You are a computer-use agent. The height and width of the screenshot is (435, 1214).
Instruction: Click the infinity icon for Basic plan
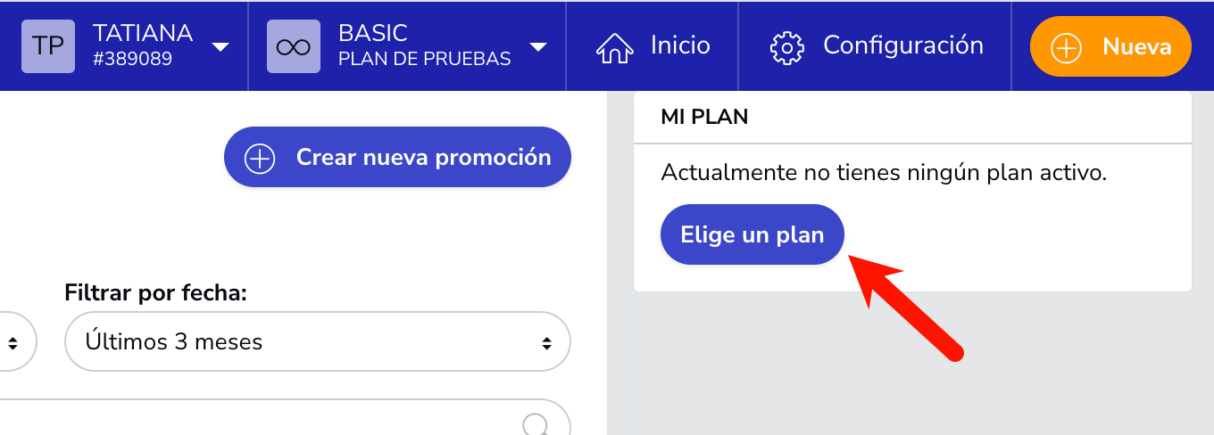click(x=294, y=46)
